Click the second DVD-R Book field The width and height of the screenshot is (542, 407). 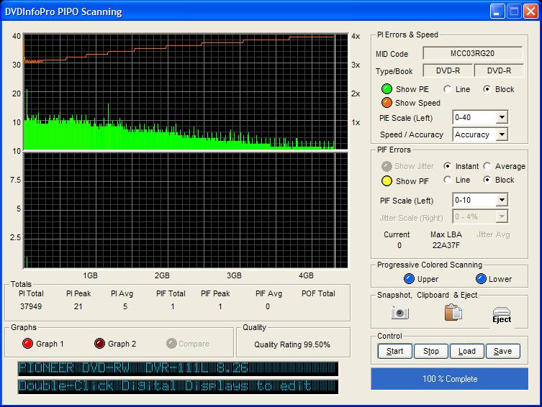click(x=499, y=70)
